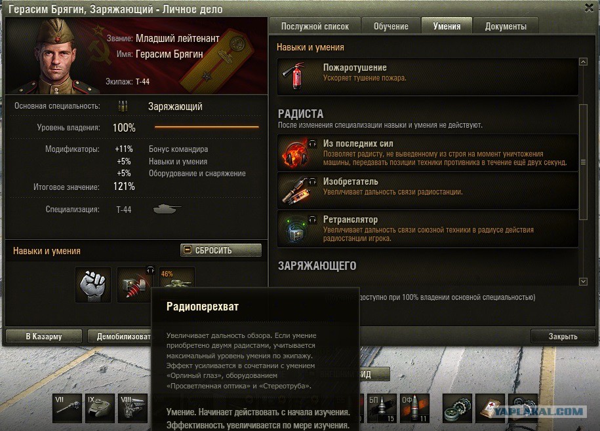The image size is (600, 431).
Task: Send crew member В Казарму
Action: (44, 336)
